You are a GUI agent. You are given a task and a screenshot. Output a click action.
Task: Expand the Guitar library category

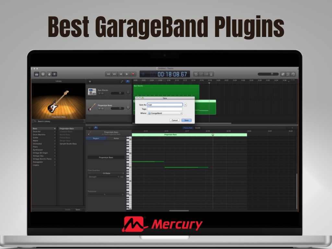tap(44, 137)
